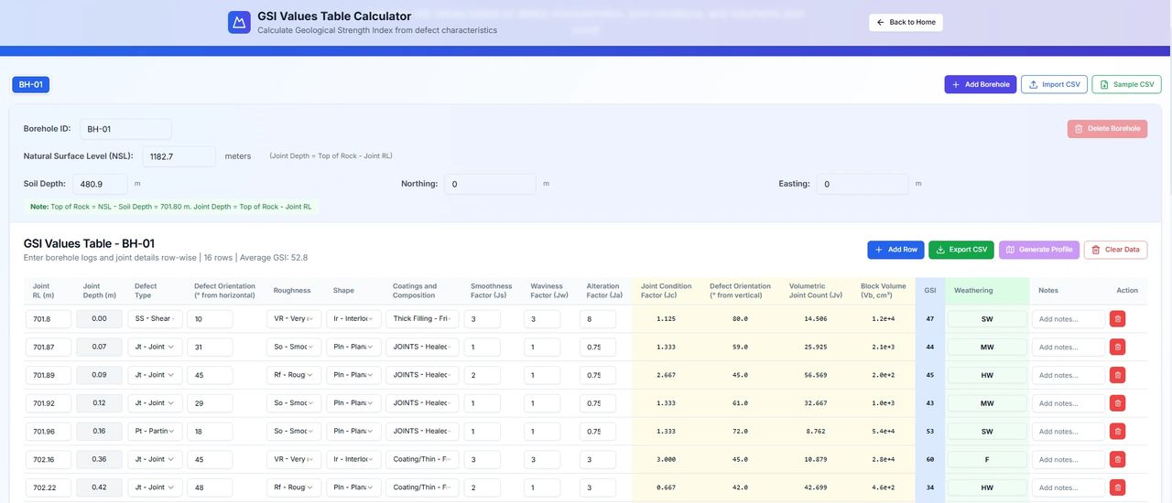The width and height of the screenshot is (1172, 503).
Task: Open Defect Type dropdown for row 701.8
Action: [x=155, y=319]
